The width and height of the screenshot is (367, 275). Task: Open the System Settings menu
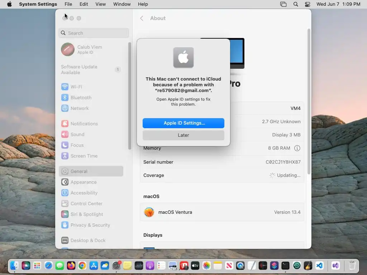point(38,4)
